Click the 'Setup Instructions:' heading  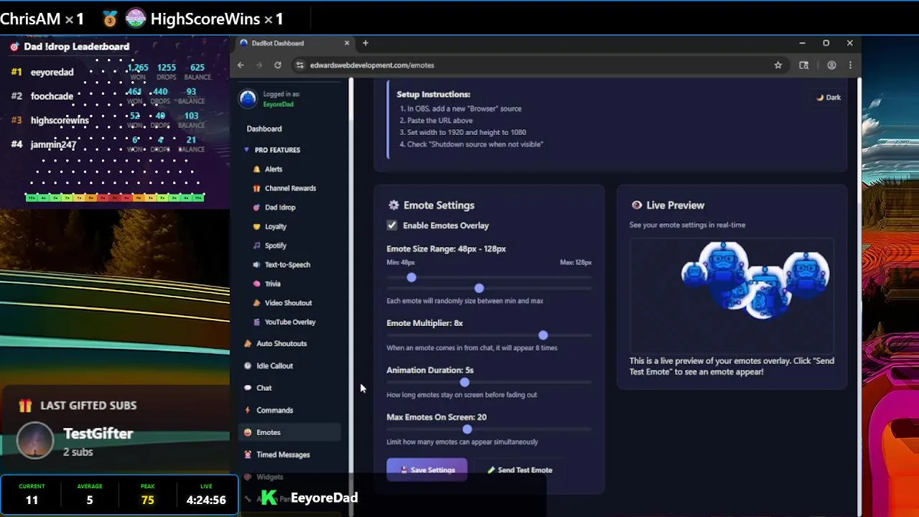tap(433, 94)
